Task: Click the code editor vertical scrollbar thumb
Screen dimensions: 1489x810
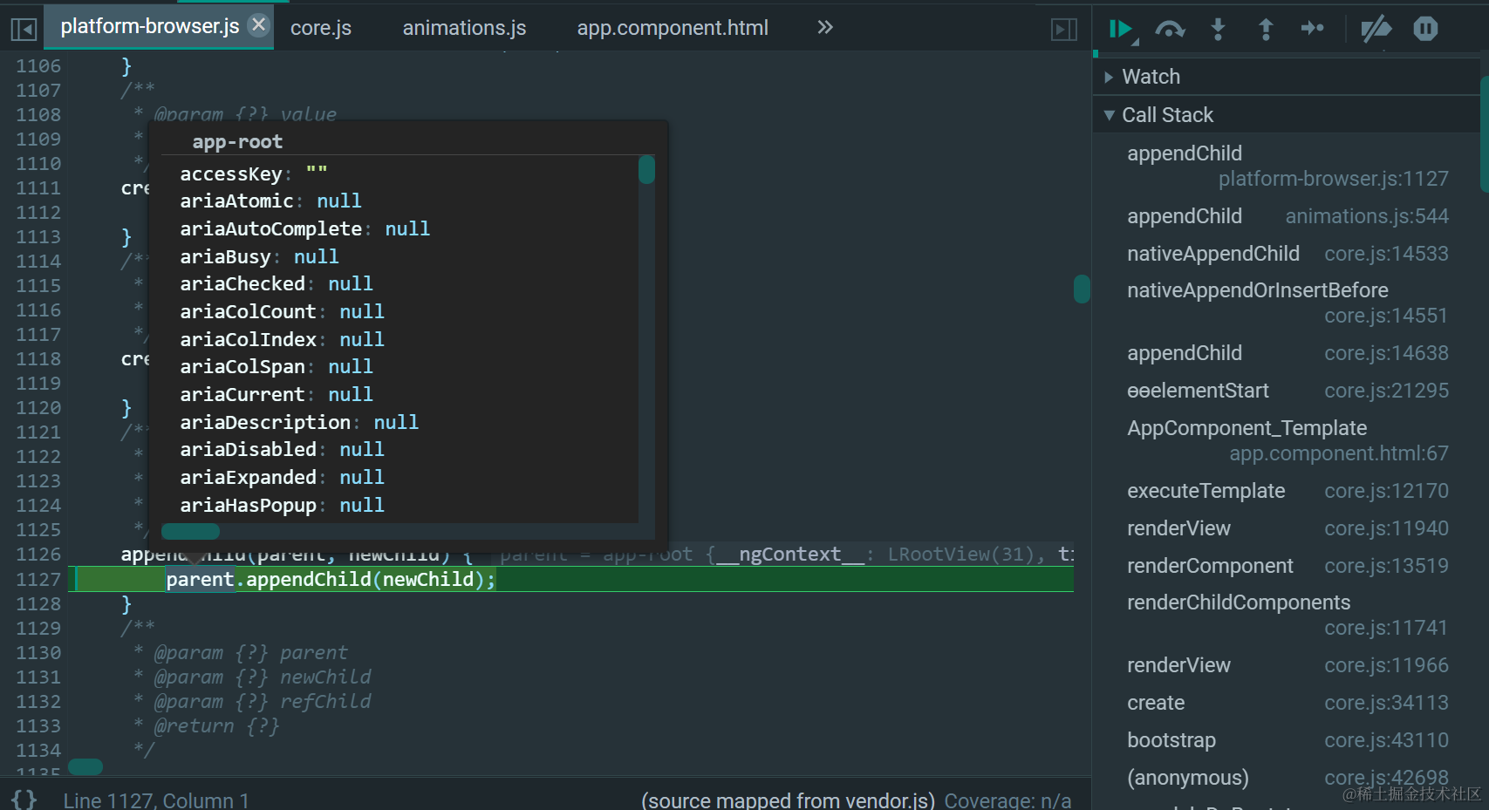Action: 1082,289
